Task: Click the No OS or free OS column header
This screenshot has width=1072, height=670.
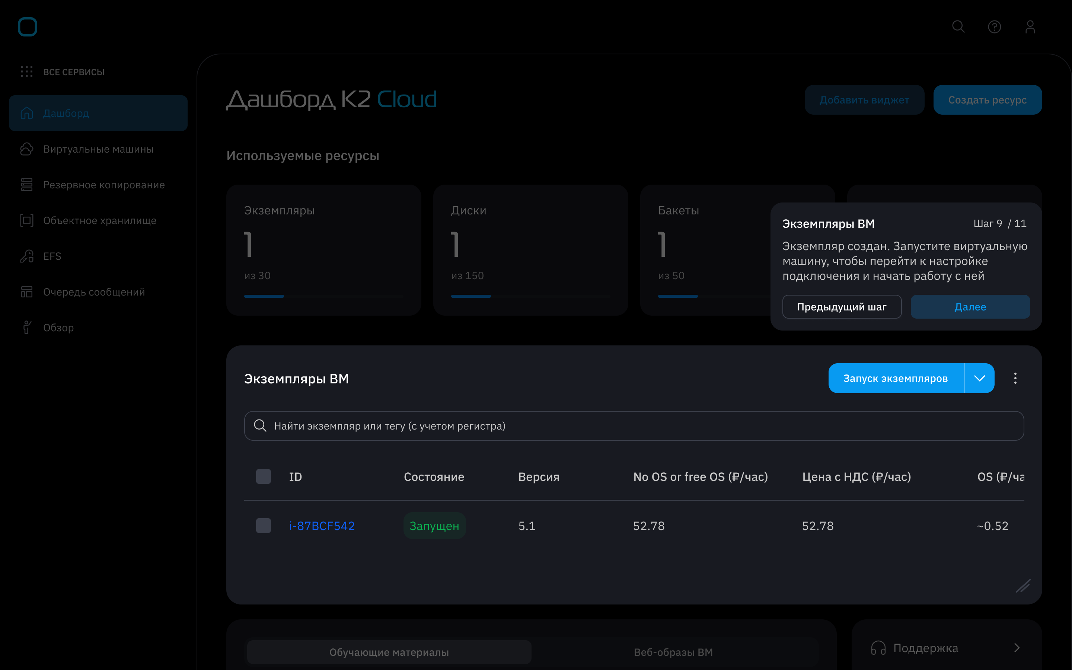Action: coord(701,477)
